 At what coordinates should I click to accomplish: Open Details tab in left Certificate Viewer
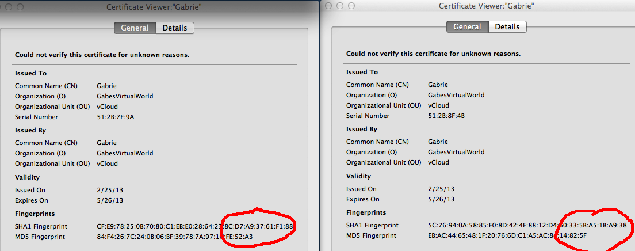point(175,28)
